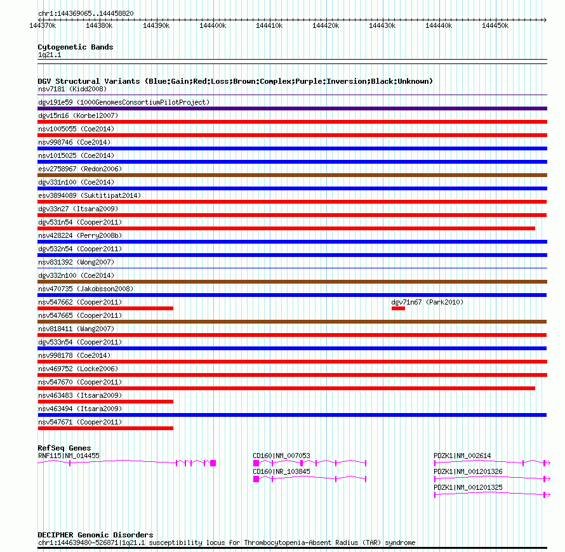The image size is (565, 552).
Task: Select the dgv191e59 (1000GenomesConsortiumPilotProject) label
Action: pos(124,102)
